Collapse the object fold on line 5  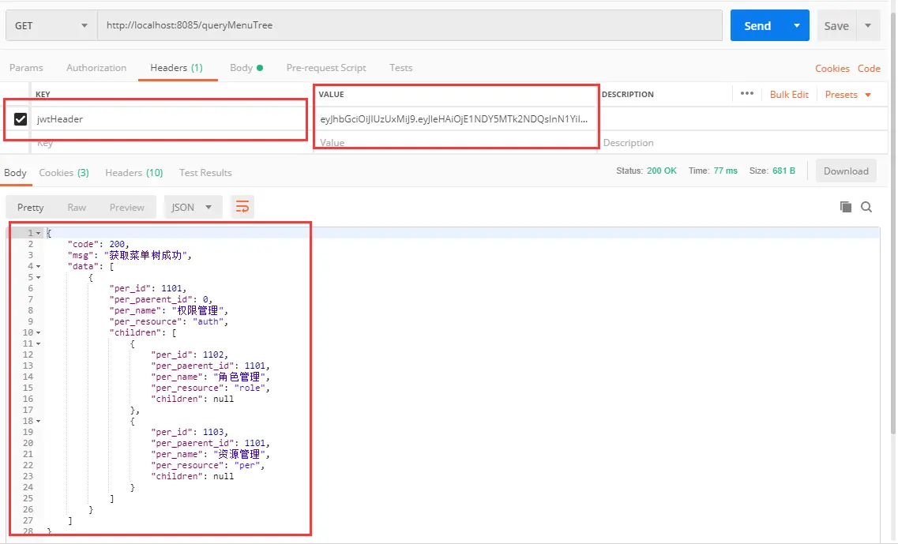(39, 277)
